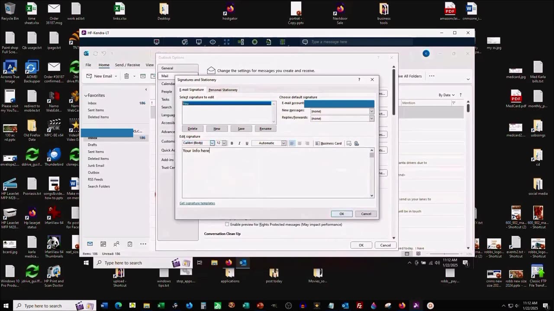This screenshot has width=554, height=311.
Task: Center the signature text
Action: click(300, 143)
